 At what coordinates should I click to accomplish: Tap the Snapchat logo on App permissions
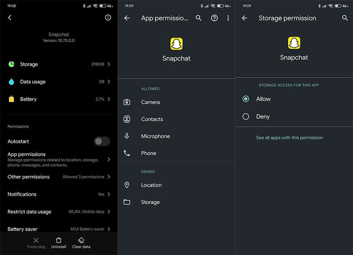[176, 44]
